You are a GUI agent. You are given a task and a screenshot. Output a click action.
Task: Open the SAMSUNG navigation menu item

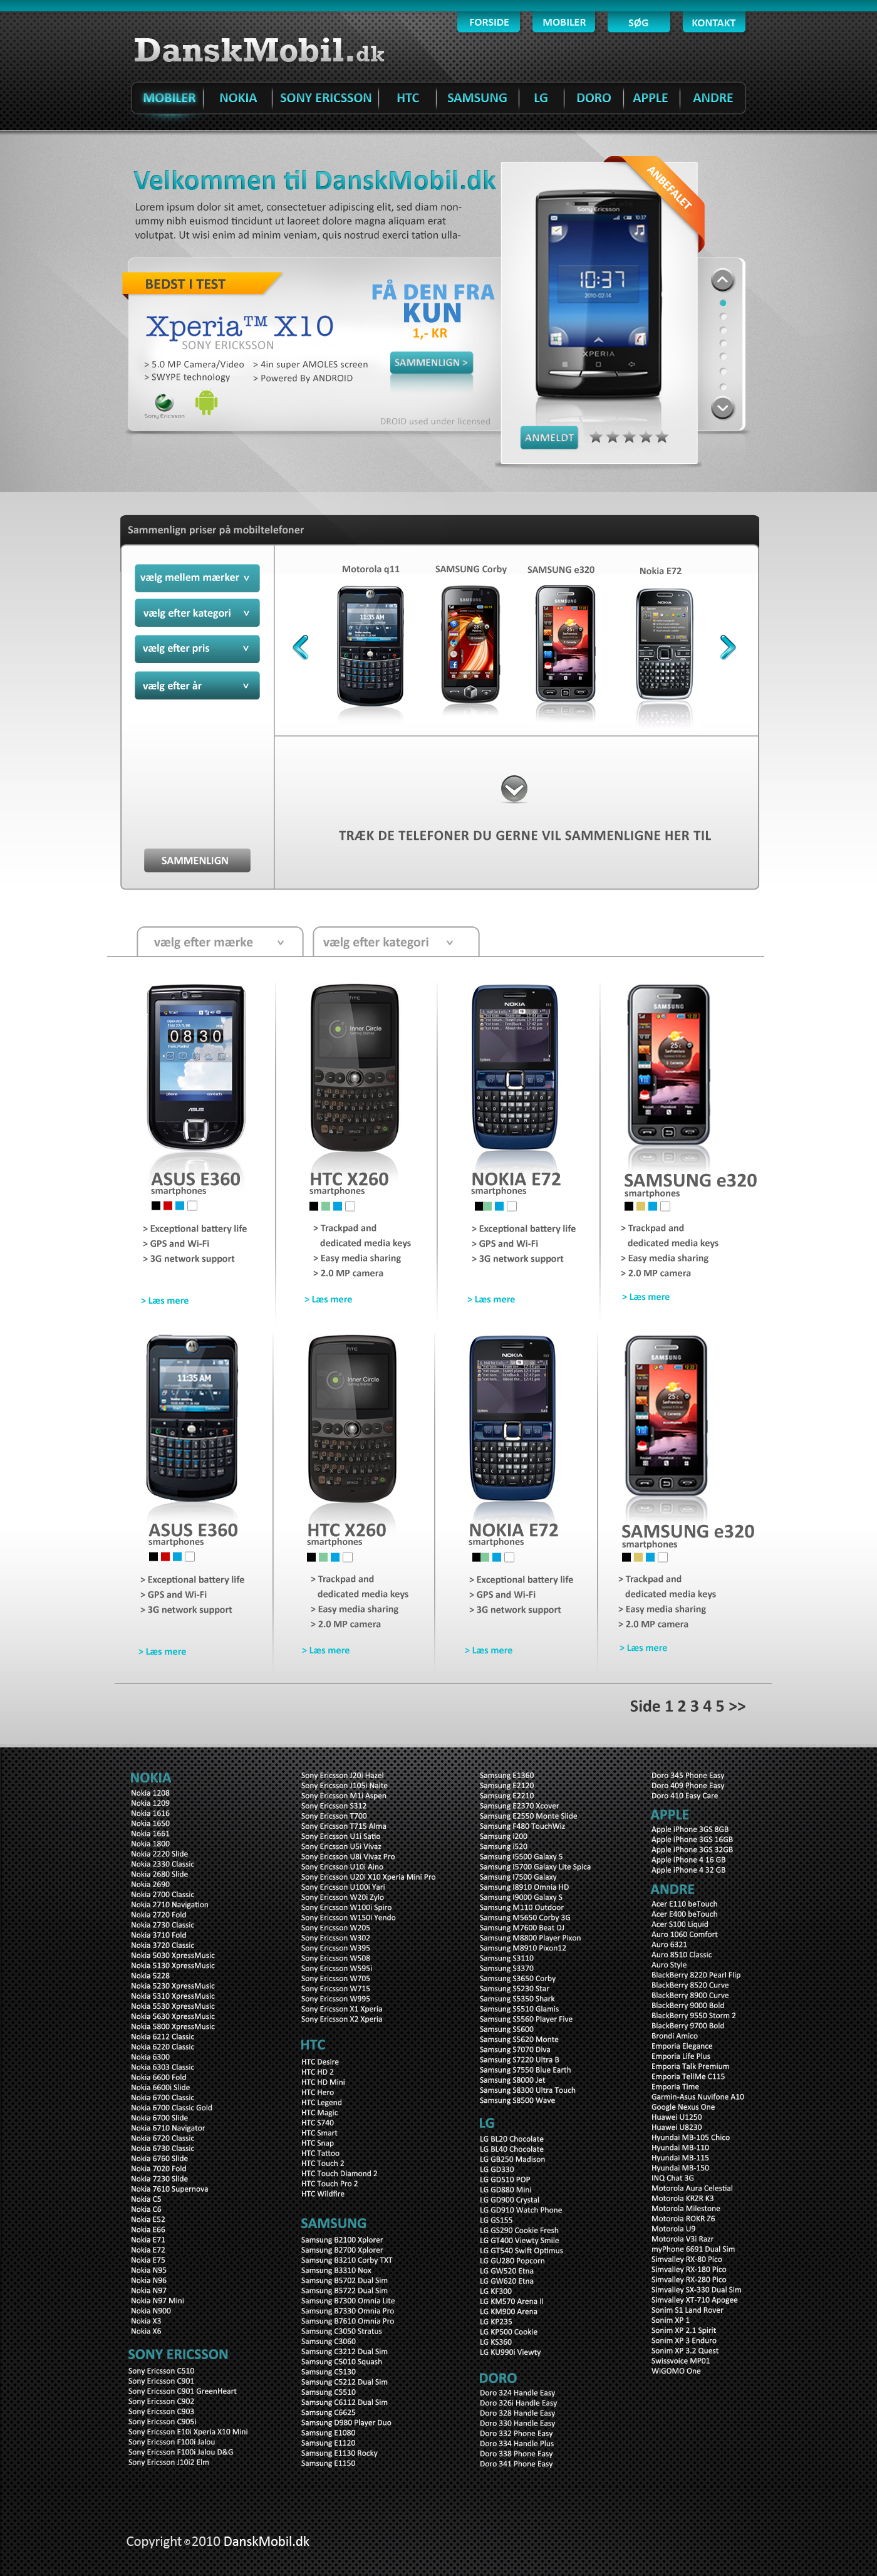coord(477,98)
